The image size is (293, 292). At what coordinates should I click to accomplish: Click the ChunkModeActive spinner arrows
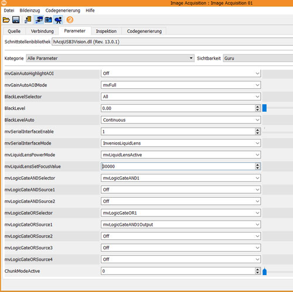[x=257, y=271]
